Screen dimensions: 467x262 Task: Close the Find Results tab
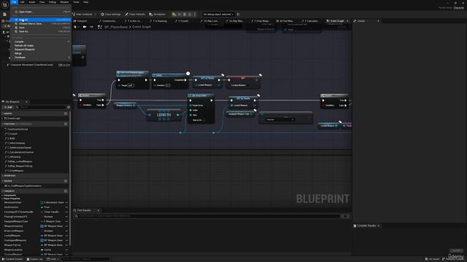click(x=99, y=210)
